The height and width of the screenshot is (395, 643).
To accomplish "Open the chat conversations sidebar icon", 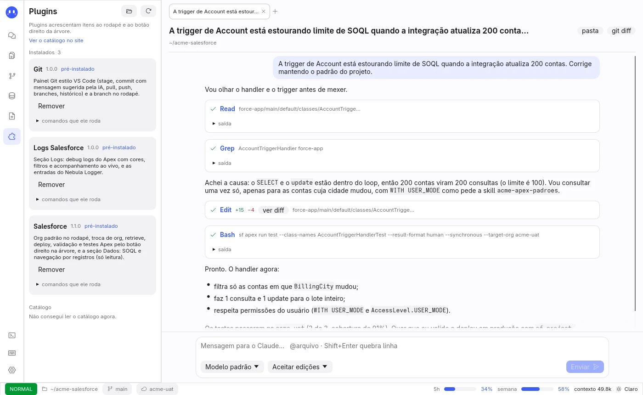I will (12, 35).
